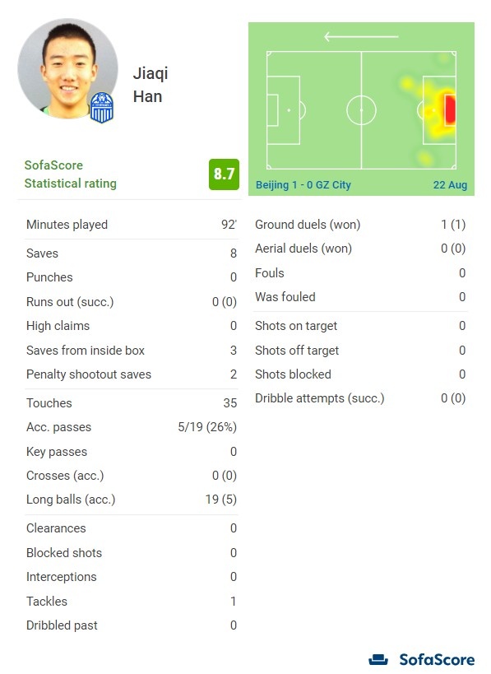Click the green 8.7 rating badge
The width and height of the screenshot is (491, 674).
click(x=224, y=174)
